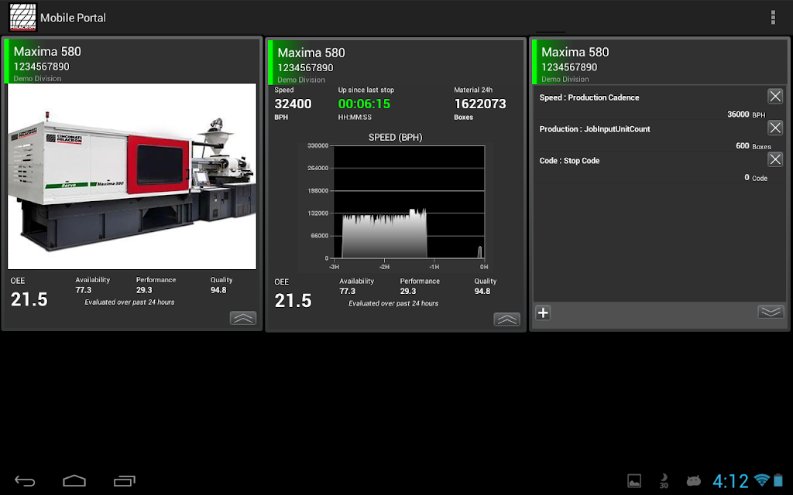Remove the Speed : Production Cadence item
The width and height of the screenshot is (793, 495).
[x=774, y=96]
